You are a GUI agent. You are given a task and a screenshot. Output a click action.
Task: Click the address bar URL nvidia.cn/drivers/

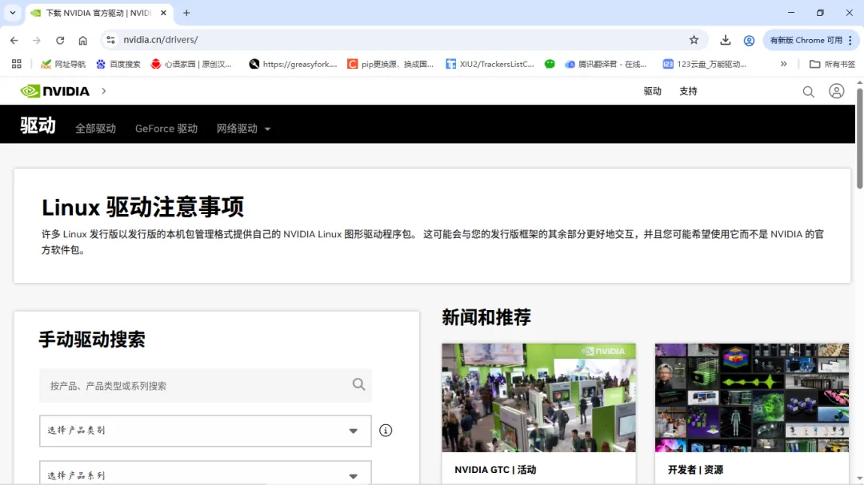coord(160,40)
